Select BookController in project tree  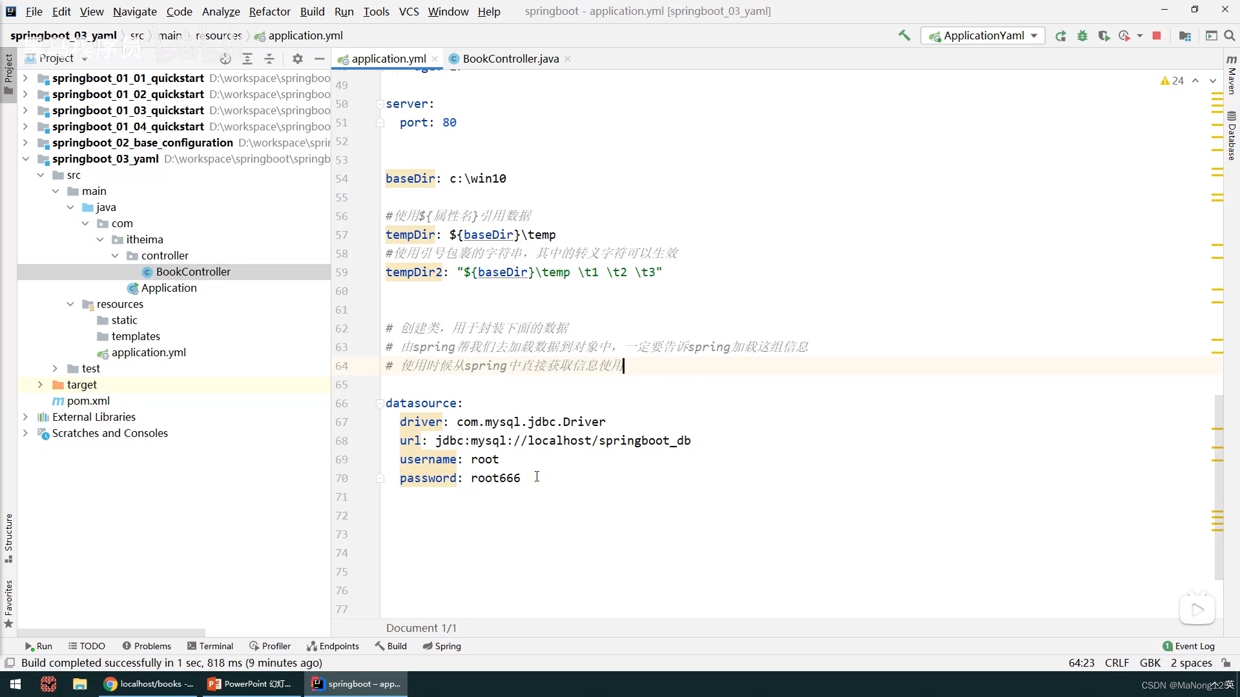coord(193,272)
